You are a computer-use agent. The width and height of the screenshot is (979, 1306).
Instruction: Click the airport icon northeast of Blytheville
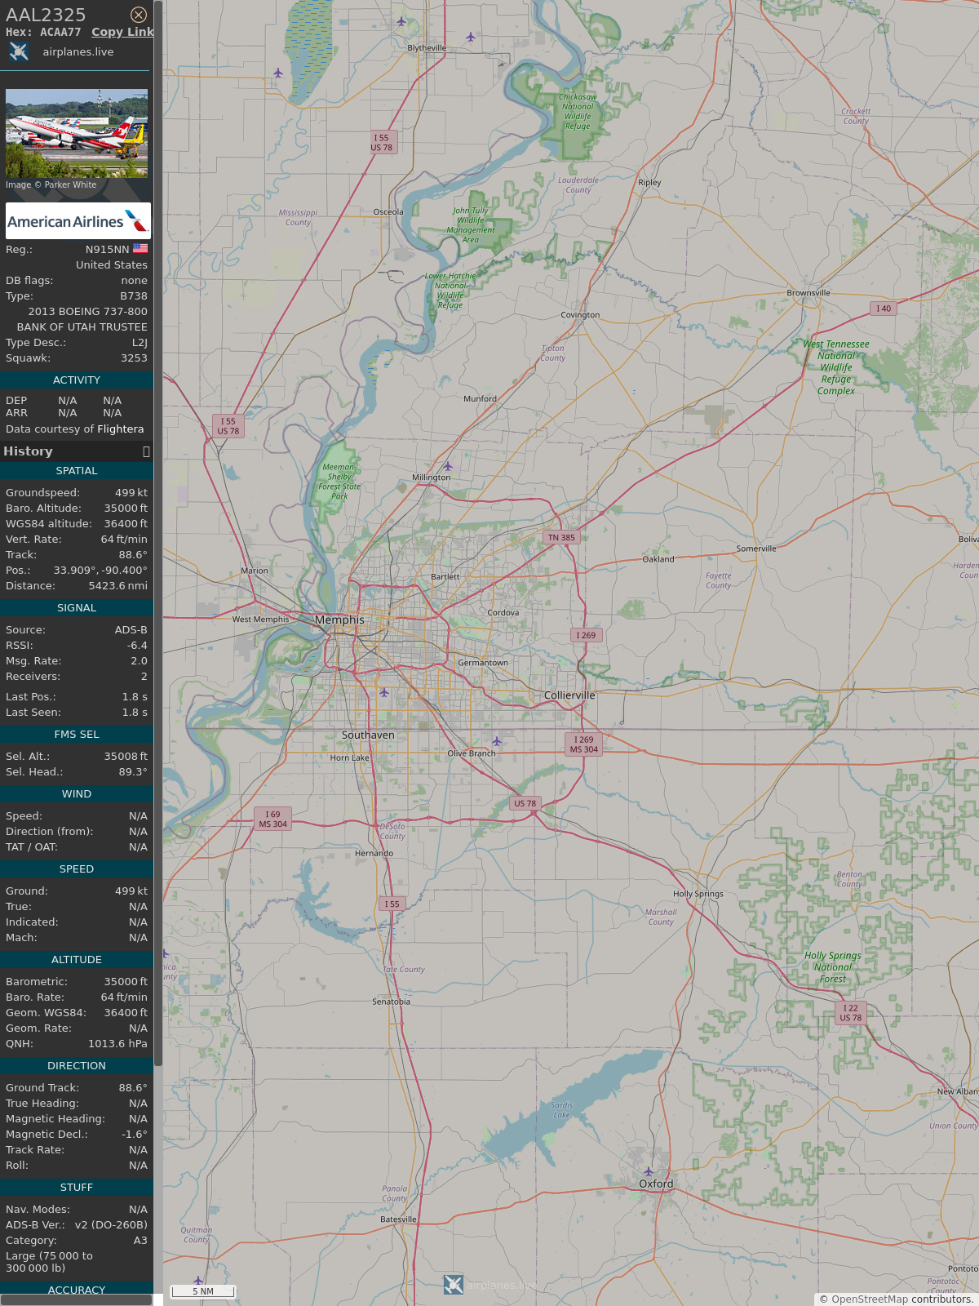tap(471, 36)
